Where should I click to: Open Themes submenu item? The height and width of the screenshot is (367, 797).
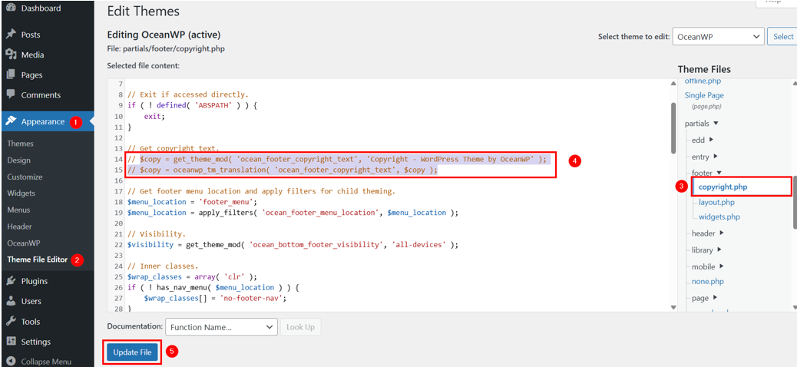[20, 144]
